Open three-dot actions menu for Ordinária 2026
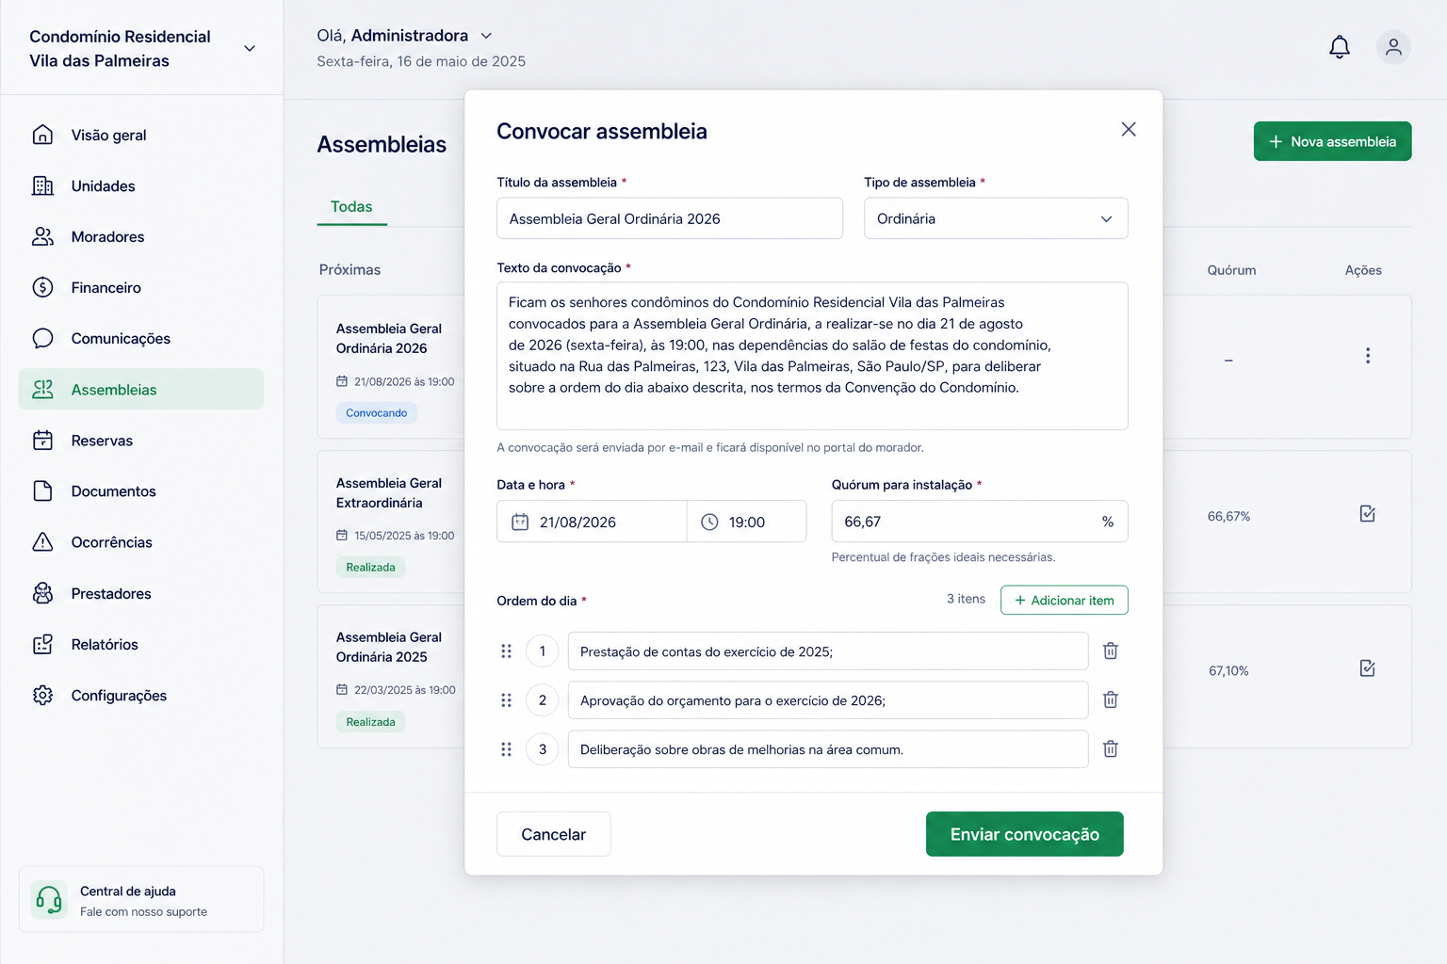The width and height of the screenshot is (1447, 964). coord(1367,356)
